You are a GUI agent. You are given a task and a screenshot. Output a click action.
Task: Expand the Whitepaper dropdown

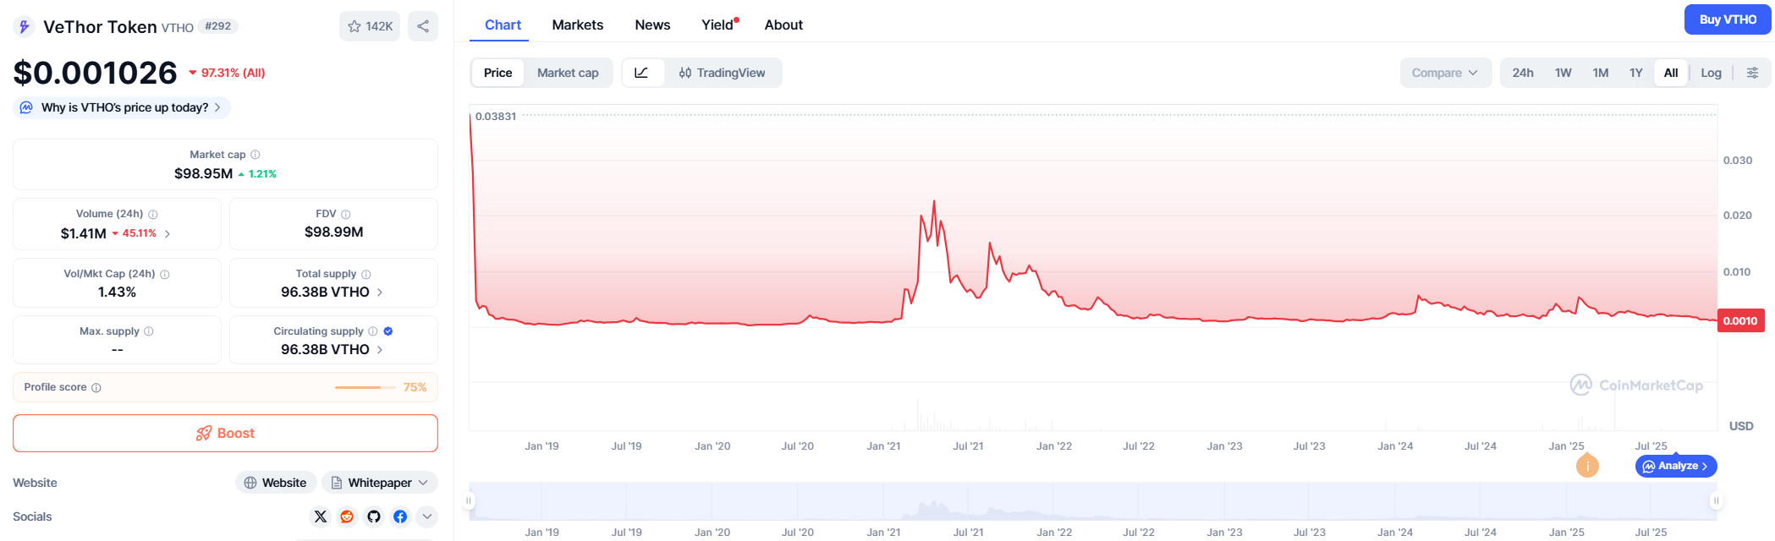click(x=380, y=483)
